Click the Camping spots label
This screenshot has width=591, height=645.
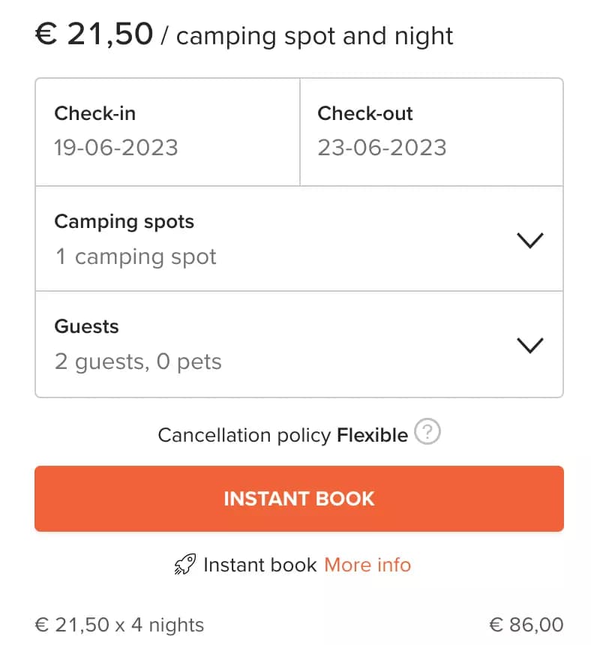click(124, 222)
